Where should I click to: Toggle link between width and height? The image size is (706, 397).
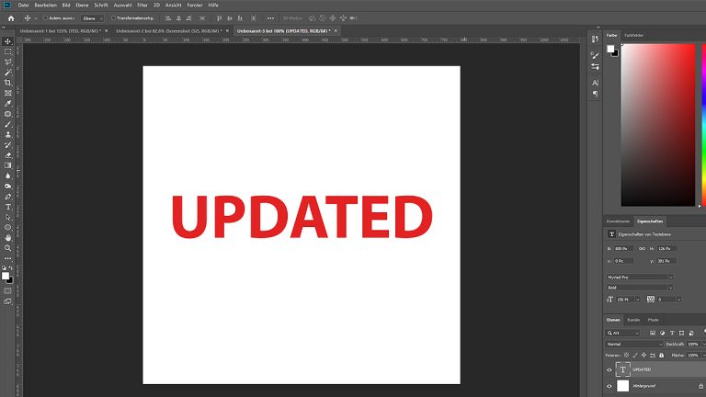pyautogui.click(x=642, y=248)
